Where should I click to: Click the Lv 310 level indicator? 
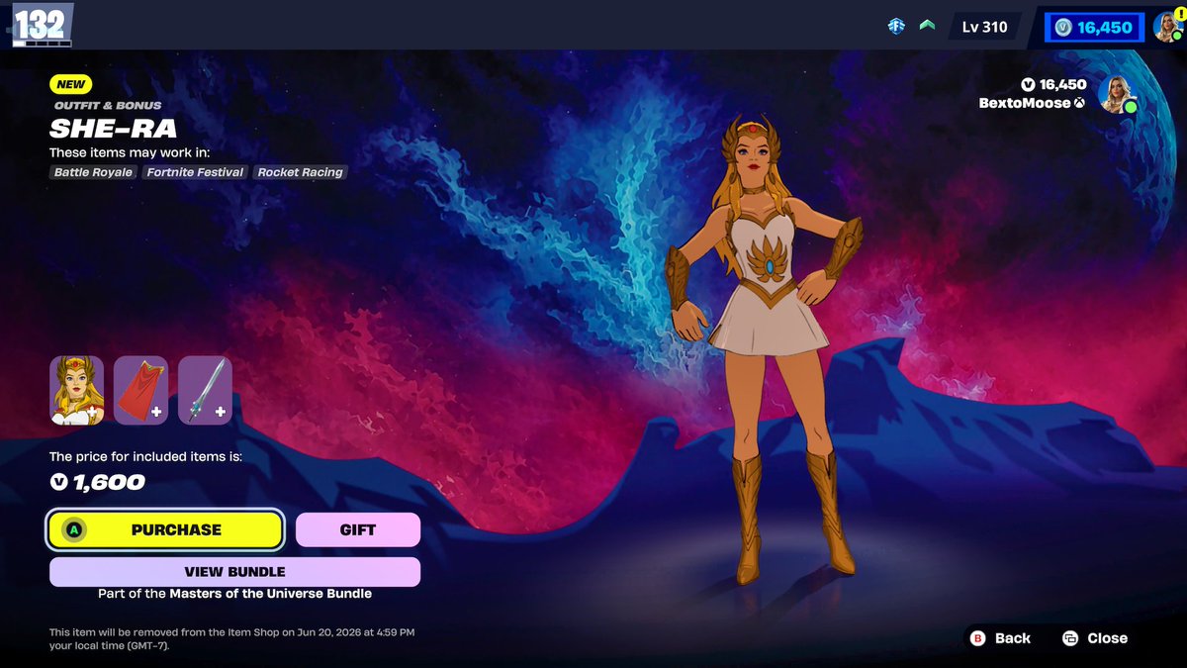(984, 27)
